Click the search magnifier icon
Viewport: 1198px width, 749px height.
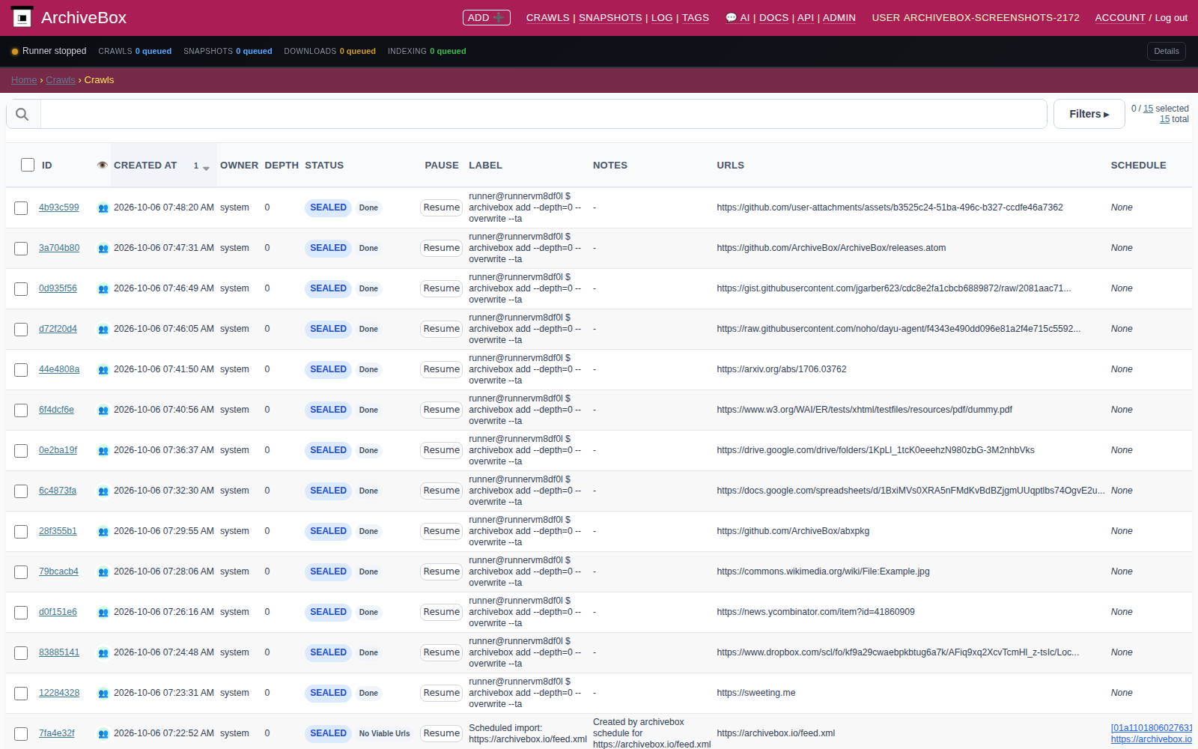pyautogui.click(x=22, y=114)
